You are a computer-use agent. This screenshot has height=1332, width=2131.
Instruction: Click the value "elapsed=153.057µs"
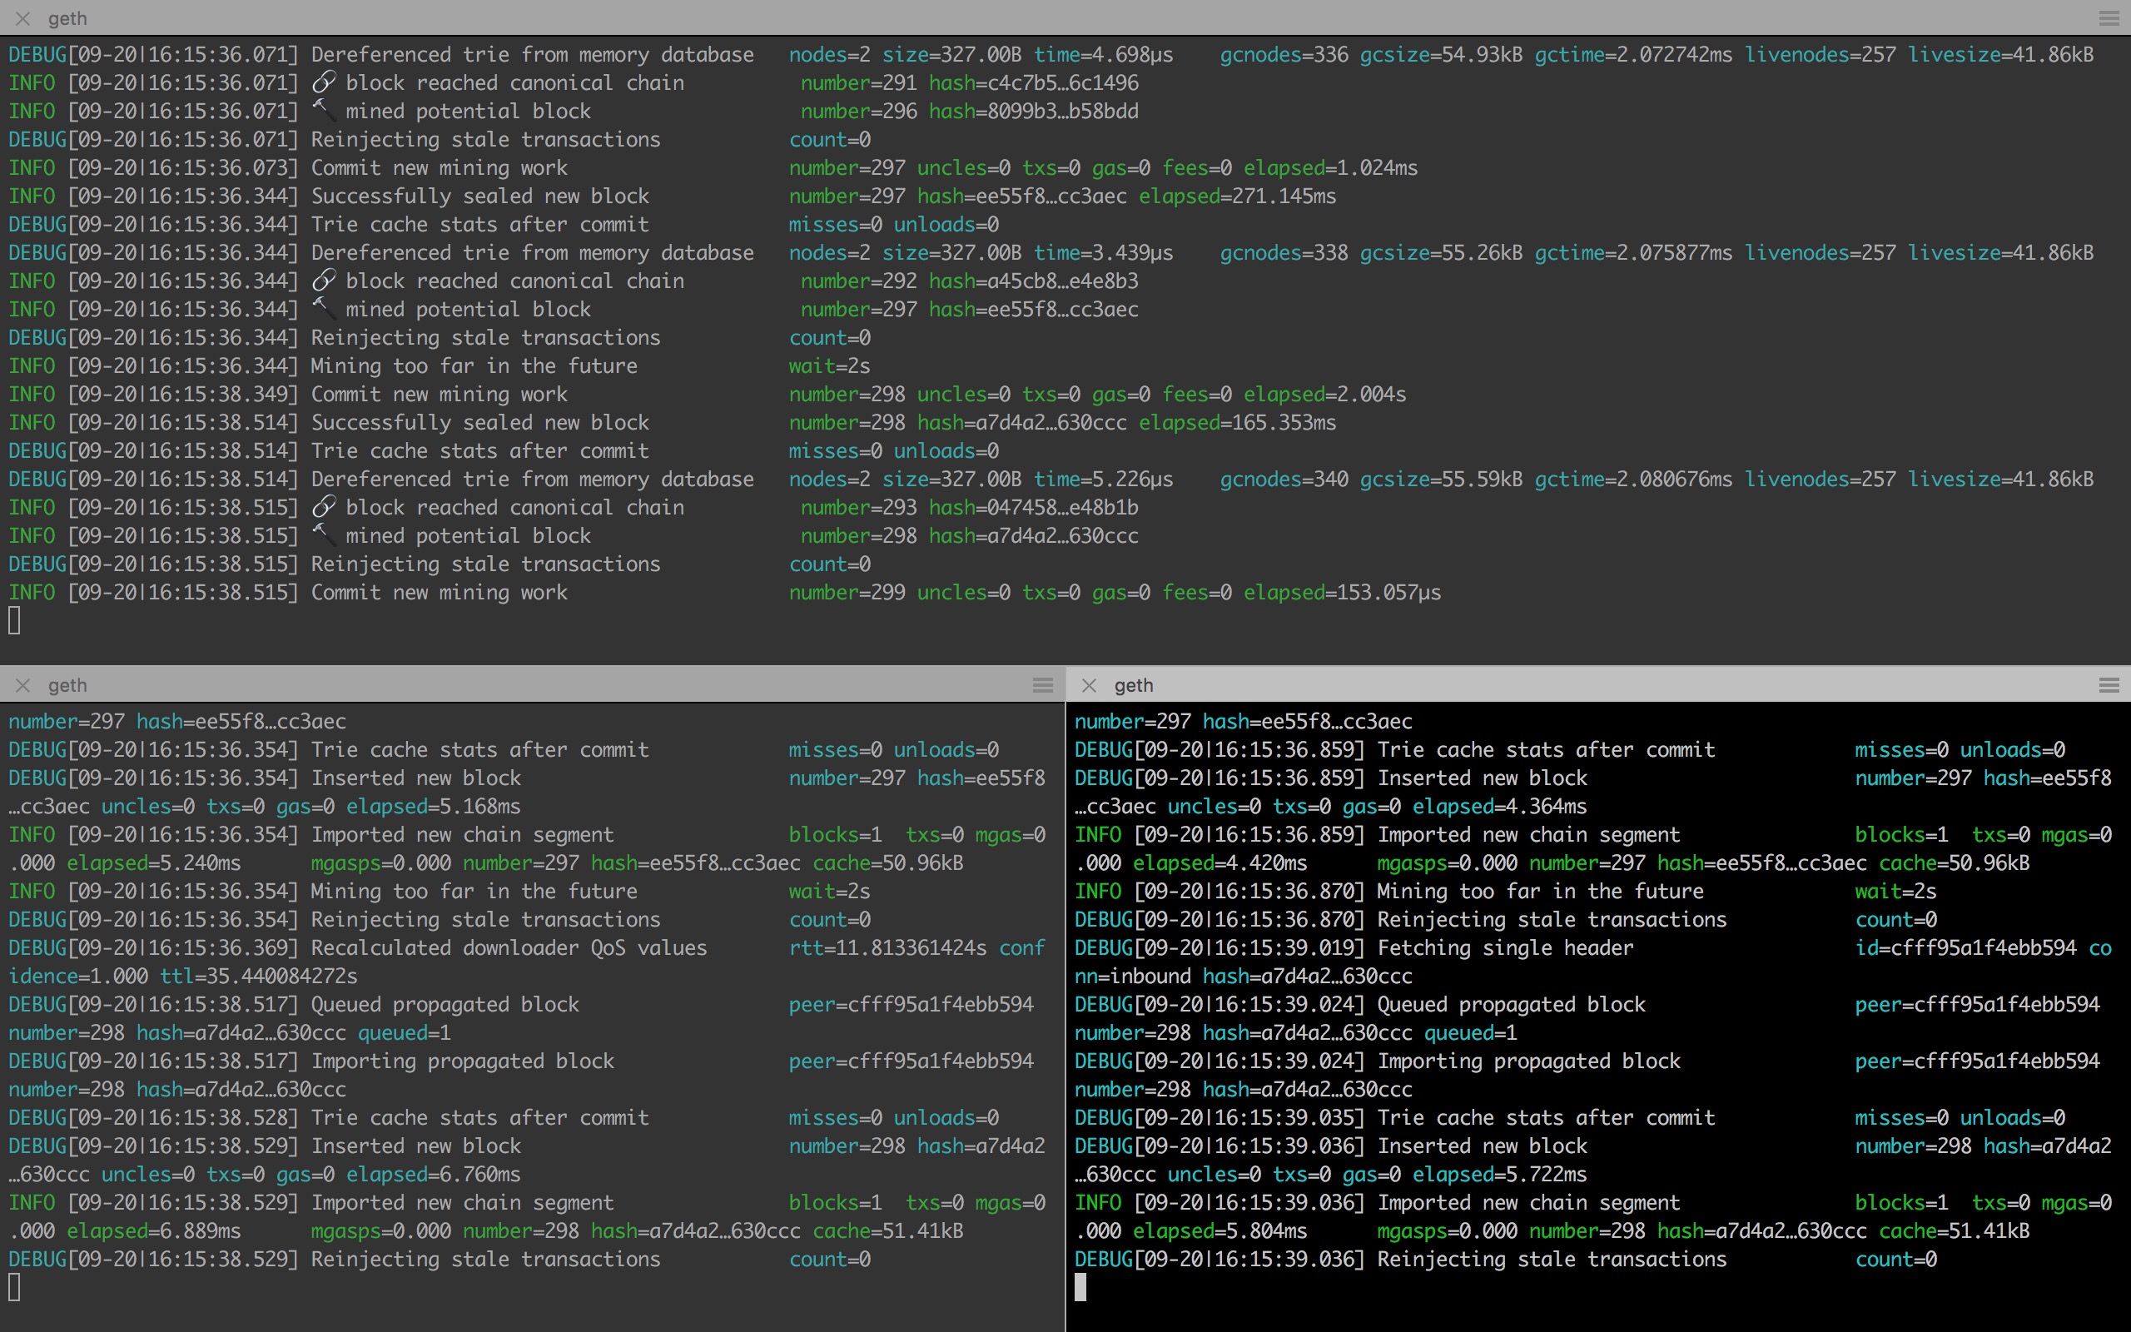point(1343,592)
